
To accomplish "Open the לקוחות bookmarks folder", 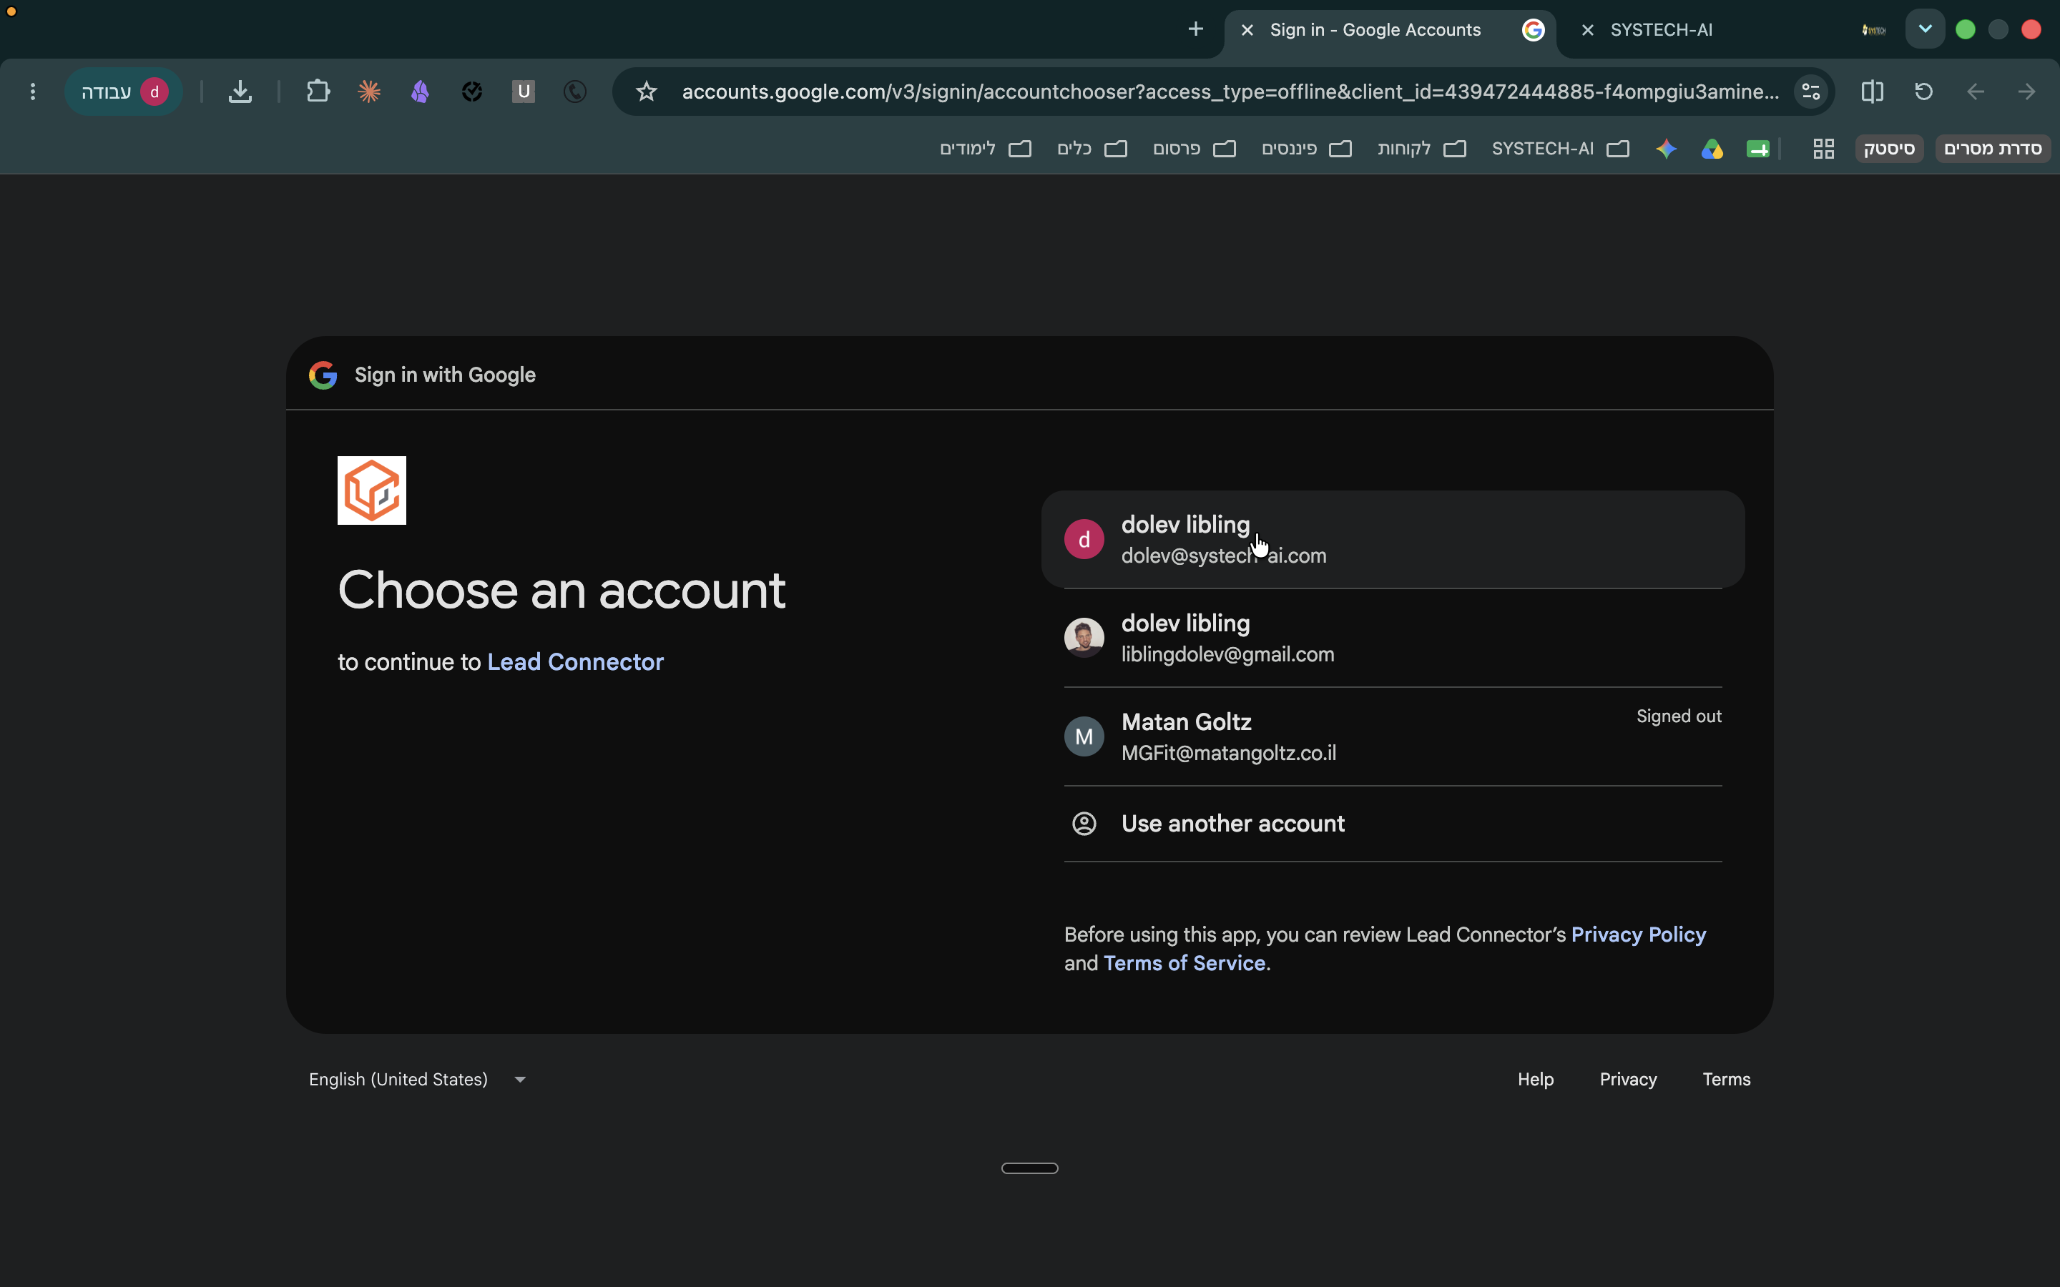I will (x=1421, y=149).
